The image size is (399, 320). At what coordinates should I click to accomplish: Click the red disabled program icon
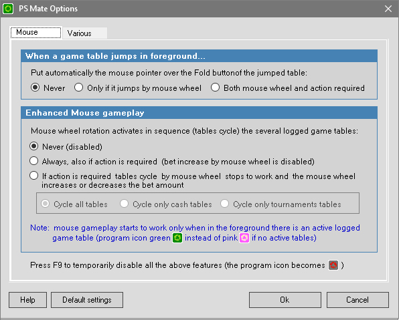333,265
